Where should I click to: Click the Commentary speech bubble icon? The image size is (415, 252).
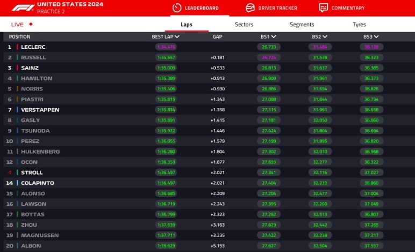pyautogui.click(x=323, y=8)
